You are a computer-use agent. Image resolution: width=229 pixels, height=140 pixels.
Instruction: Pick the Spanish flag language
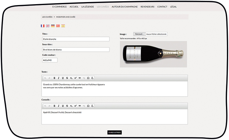63,26
